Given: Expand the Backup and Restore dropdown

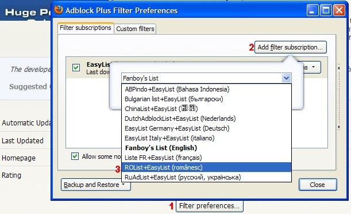Looking at the screenshot, I should click(96, 185).
